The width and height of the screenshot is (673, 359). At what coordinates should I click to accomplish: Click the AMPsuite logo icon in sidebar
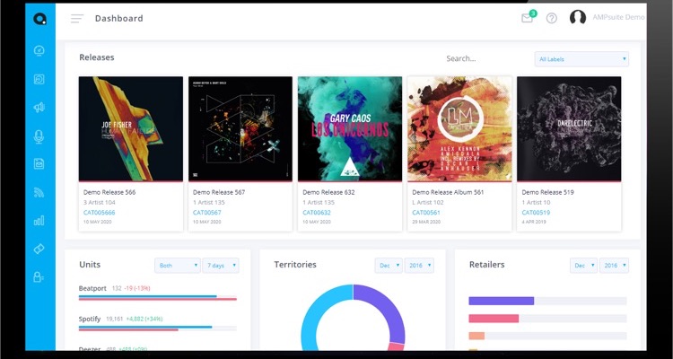39,19
